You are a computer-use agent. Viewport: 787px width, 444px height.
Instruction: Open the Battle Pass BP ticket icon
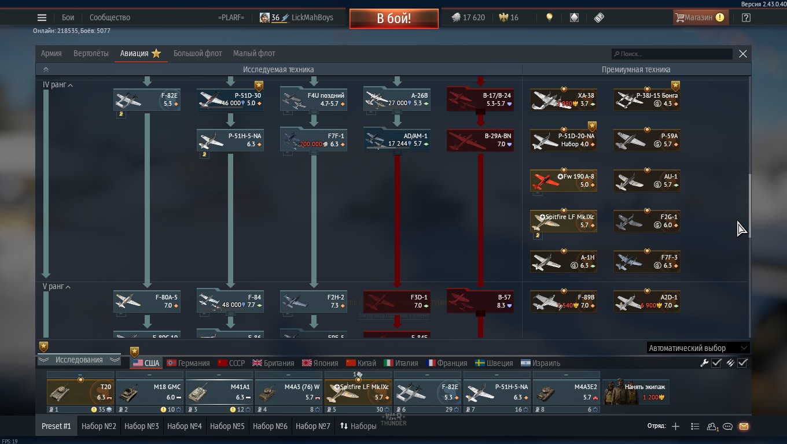point(600,17)
